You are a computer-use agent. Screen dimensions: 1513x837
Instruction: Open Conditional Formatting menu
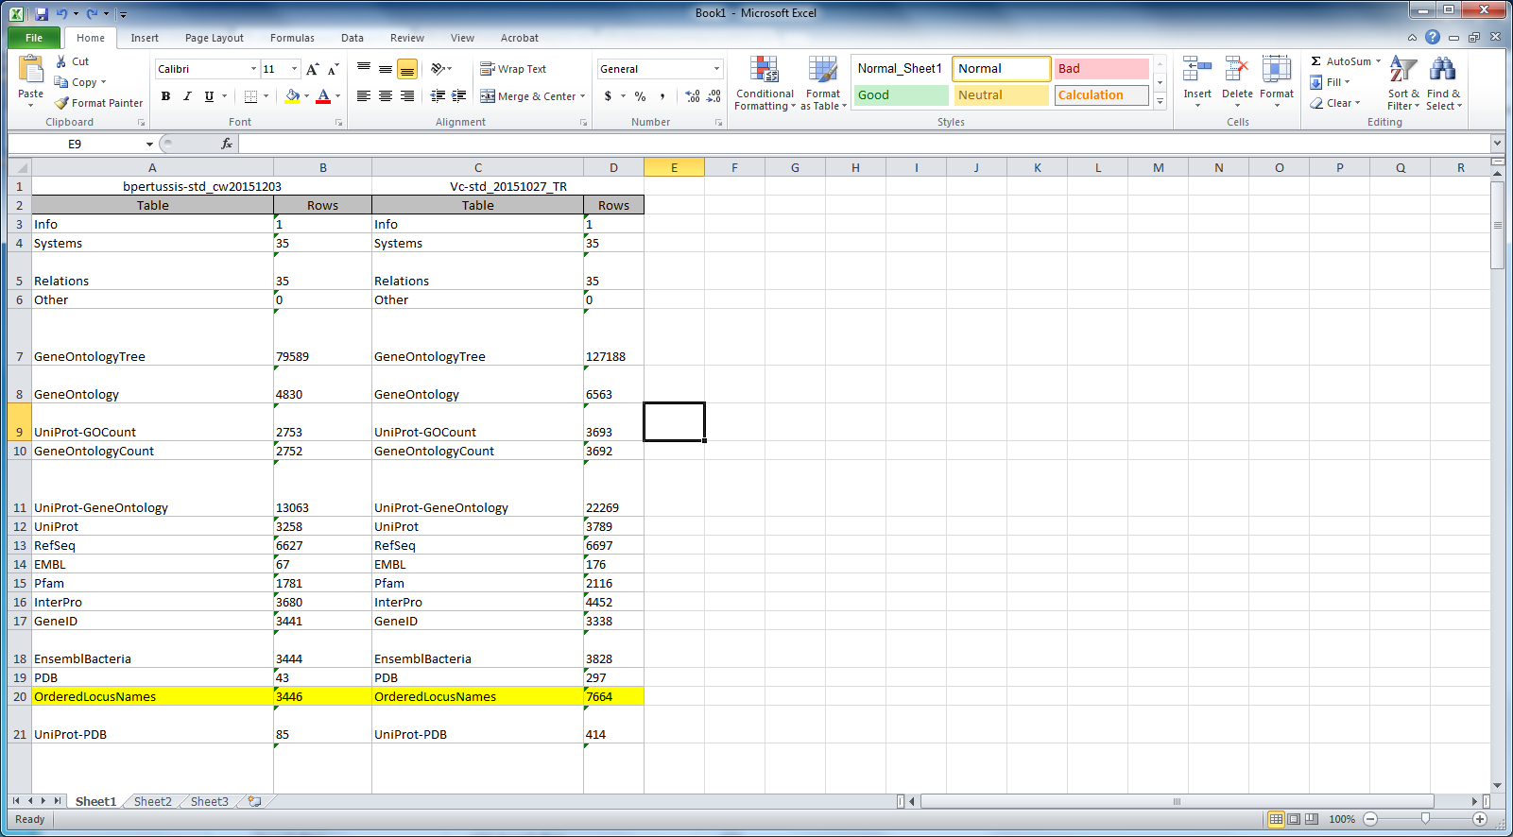[765, 83]
